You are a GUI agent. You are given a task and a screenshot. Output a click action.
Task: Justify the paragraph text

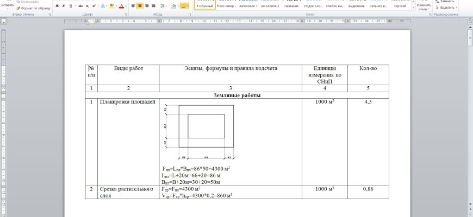point(155,6)
